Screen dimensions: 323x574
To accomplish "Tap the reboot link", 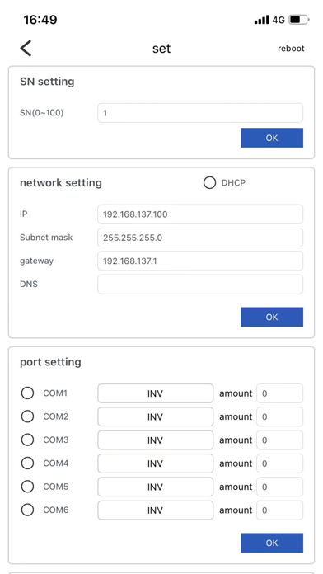I will [291, 49].
